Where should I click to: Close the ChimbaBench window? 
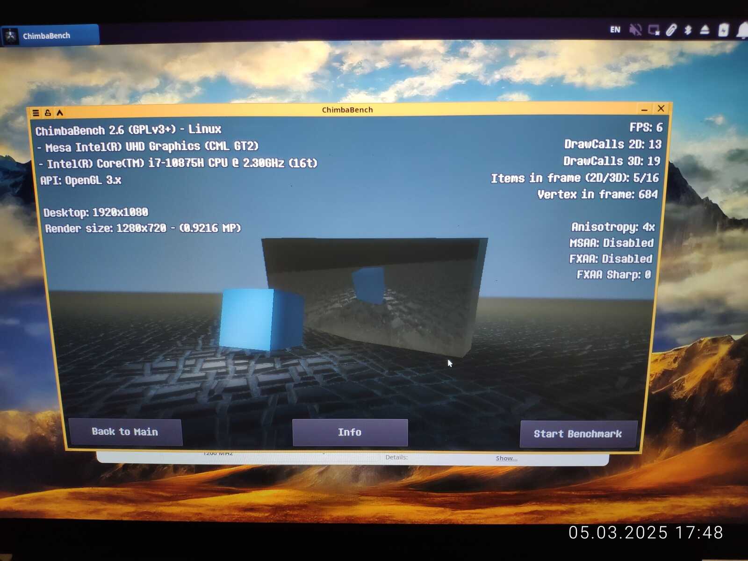click(661, 108)
